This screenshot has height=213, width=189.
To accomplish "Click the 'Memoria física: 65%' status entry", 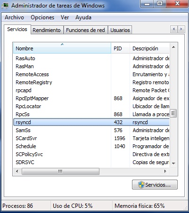I will 140,205.
